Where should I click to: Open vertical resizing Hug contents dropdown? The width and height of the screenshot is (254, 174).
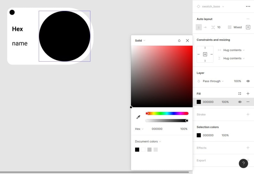coord(234,58)
